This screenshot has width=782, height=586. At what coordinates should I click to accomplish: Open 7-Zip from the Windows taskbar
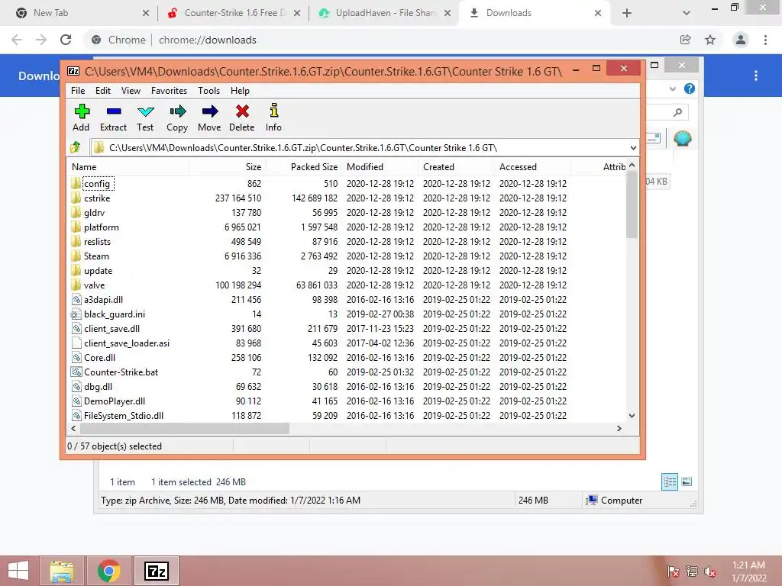(157, 571)
